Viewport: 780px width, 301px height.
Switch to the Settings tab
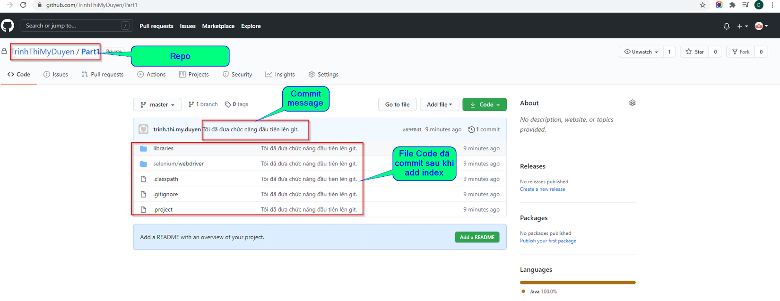click(323, 74)
